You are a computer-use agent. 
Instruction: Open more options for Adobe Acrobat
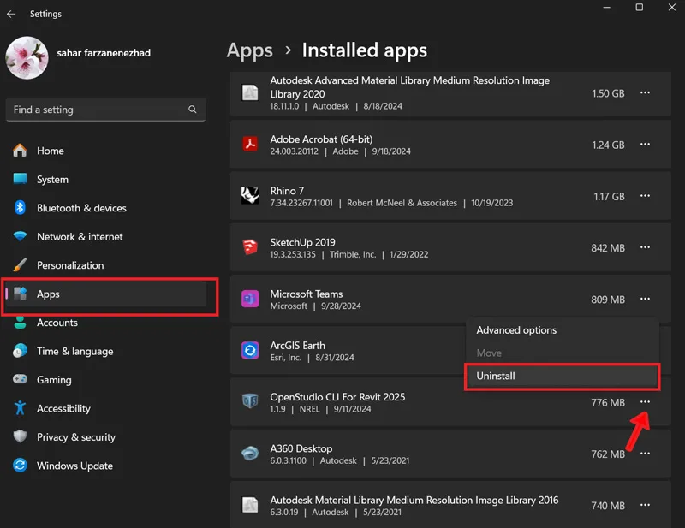click(645, 144)
